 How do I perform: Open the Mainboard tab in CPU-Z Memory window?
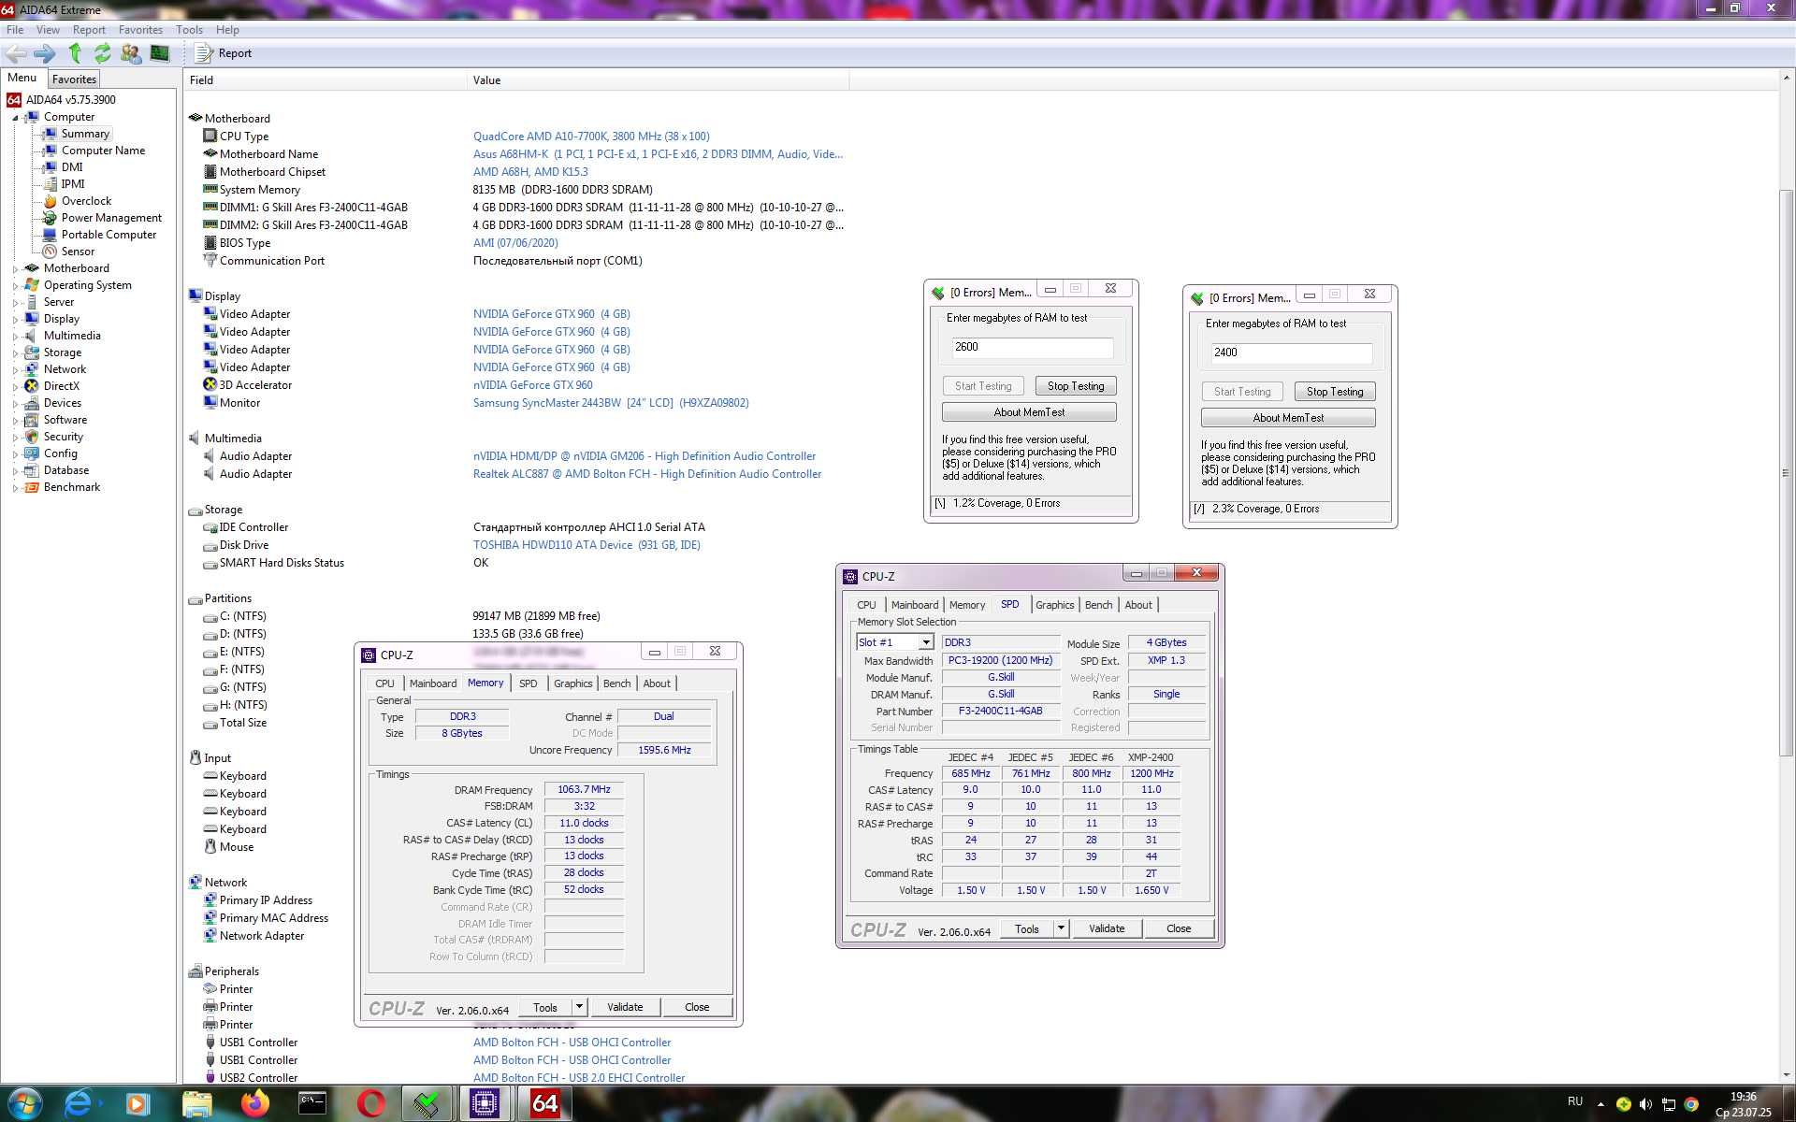click(433, 683)
